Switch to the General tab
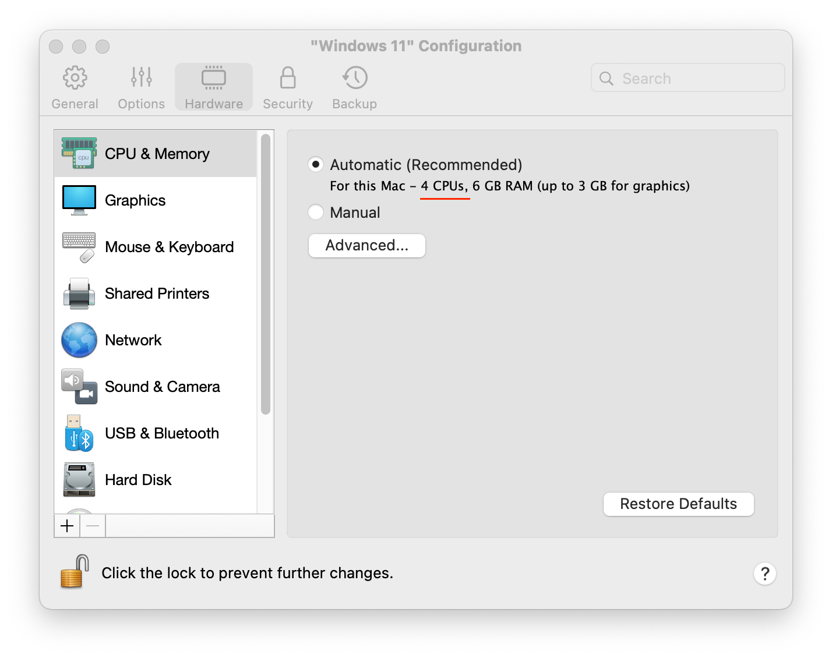This screenshot has height=658, width=832. [x=75, y=87]
